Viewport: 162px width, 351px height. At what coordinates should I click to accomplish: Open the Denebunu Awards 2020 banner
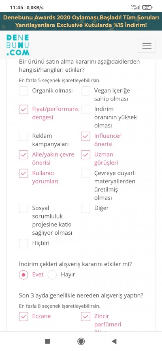click(x=81, y=21)
